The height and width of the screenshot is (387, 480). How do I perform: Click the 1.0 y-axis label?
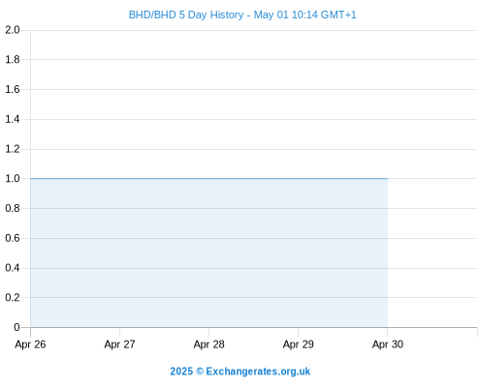pos(13,179)
